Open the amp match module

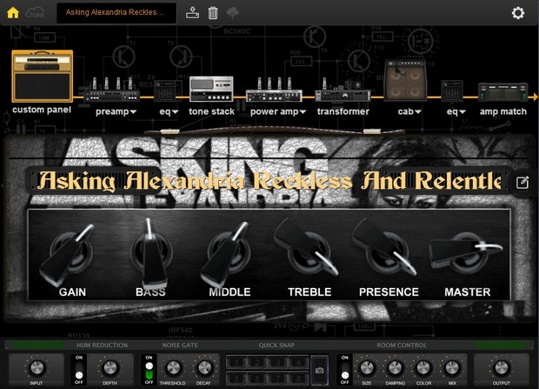click(x=502, y=92)
